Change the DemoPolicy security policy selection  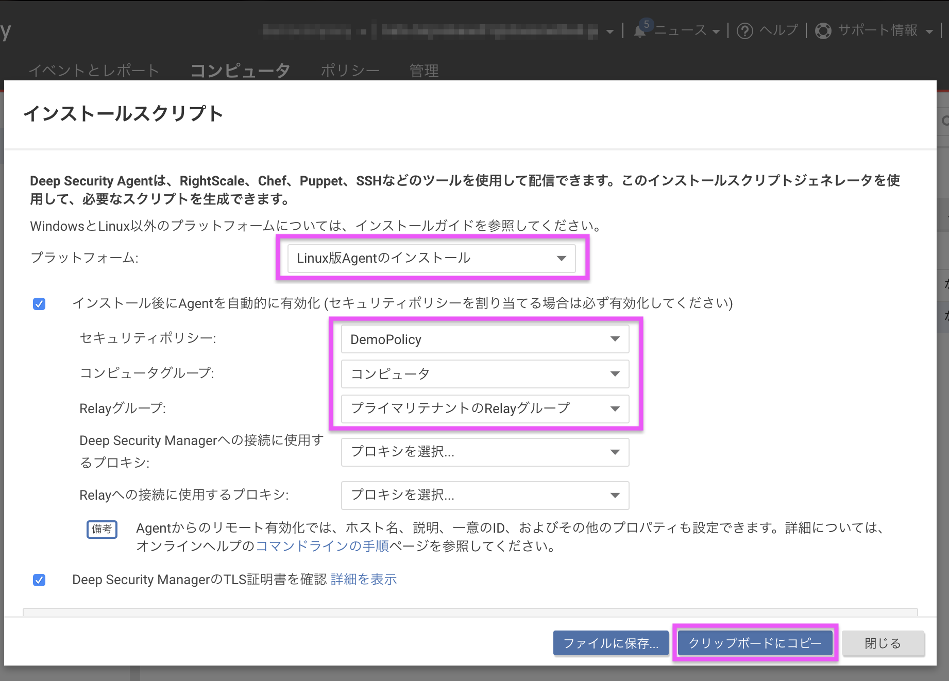pos(484,339)
